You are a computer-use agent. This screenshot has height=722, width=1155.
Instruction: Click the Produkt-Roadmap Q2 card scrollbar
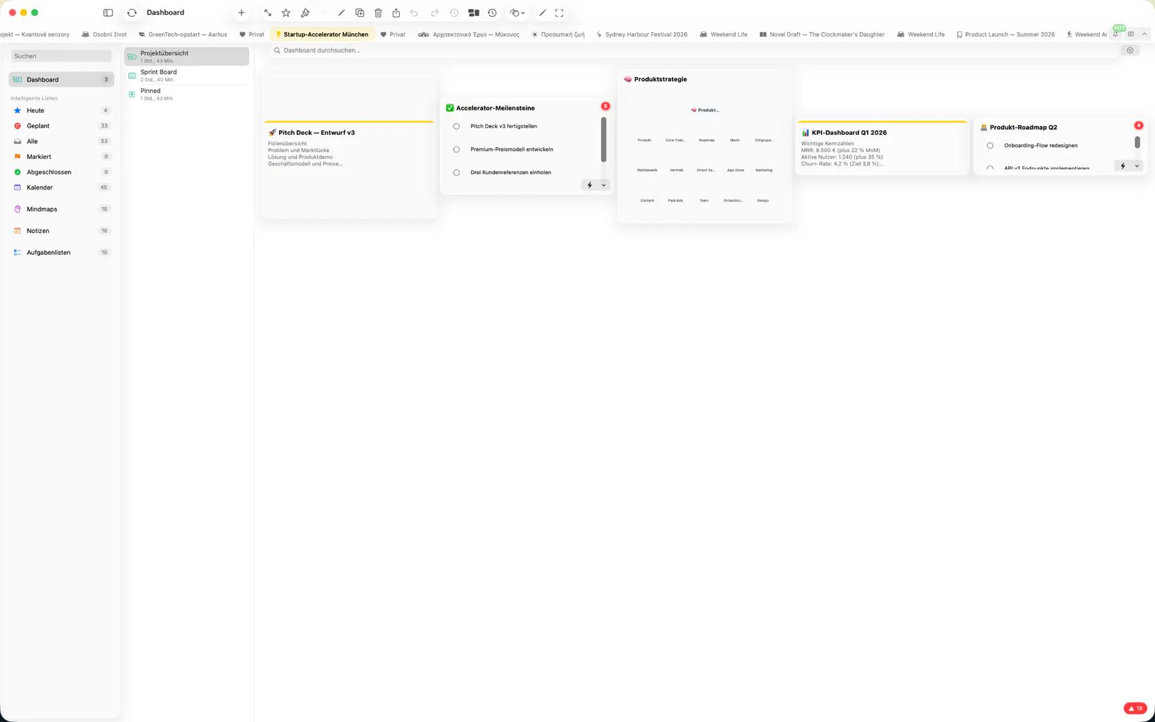1137,142
